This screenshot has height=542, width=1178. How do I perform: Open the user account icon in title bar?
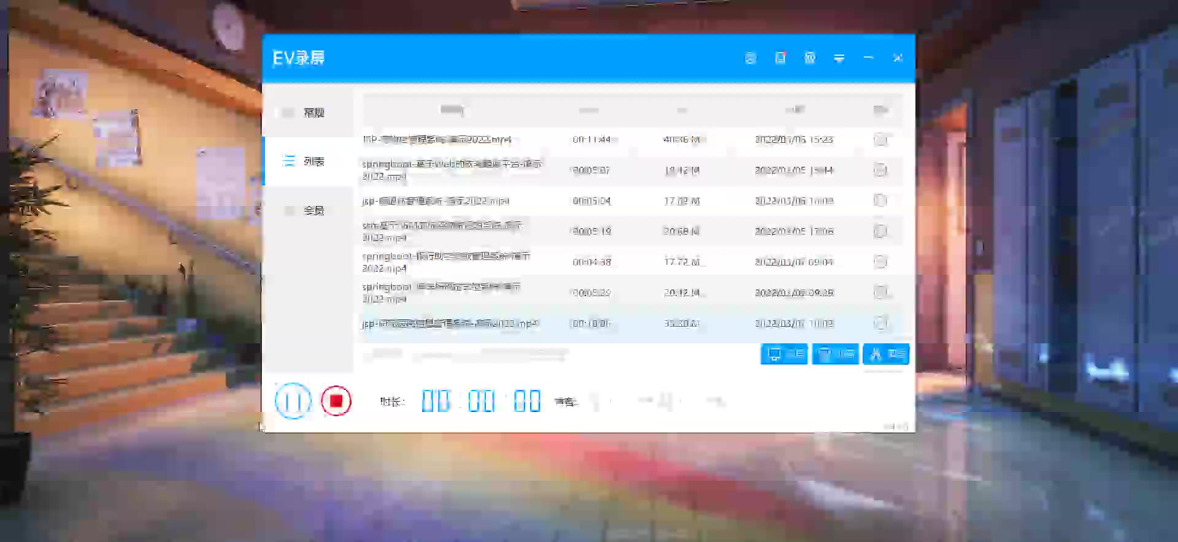pos(750,58)
